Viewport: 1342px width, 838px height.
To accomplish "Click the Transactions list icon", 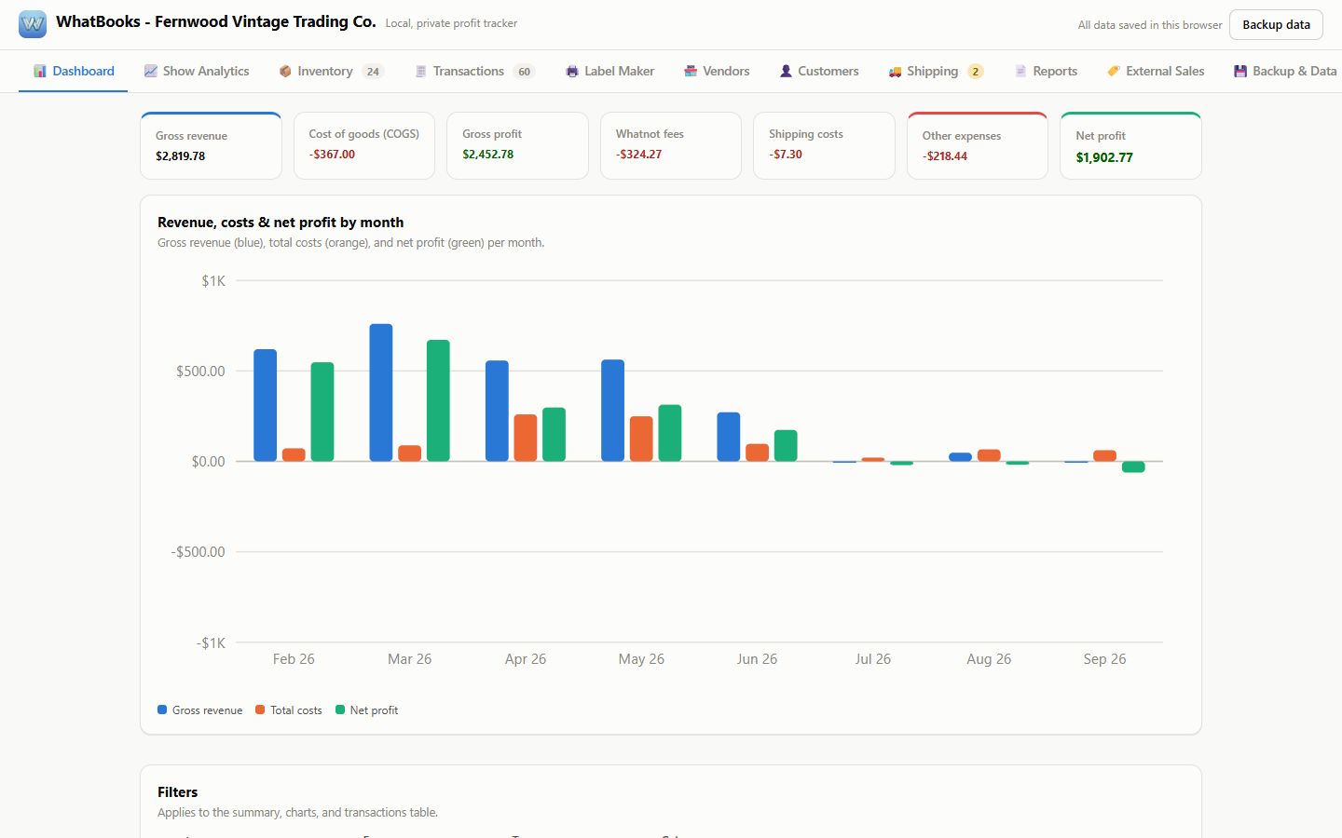I will click(420, 71).
